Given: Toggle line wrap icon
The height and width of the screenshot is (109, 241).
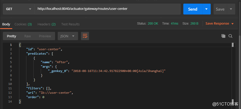Looking at the screenshot, I should [85, 36].
